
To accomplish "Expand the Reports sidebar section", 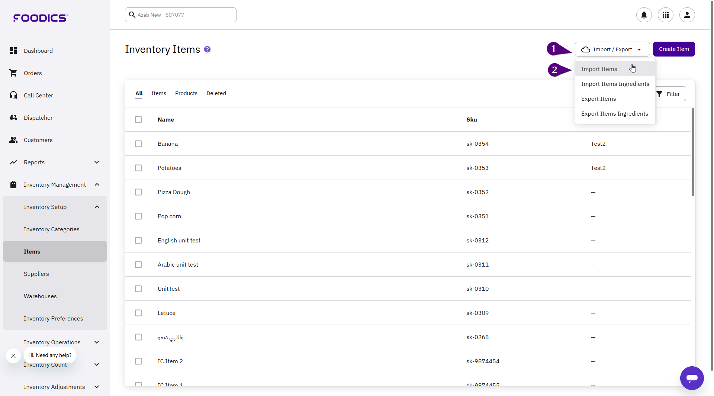I will pyautogui.click(x=97, y=162).
